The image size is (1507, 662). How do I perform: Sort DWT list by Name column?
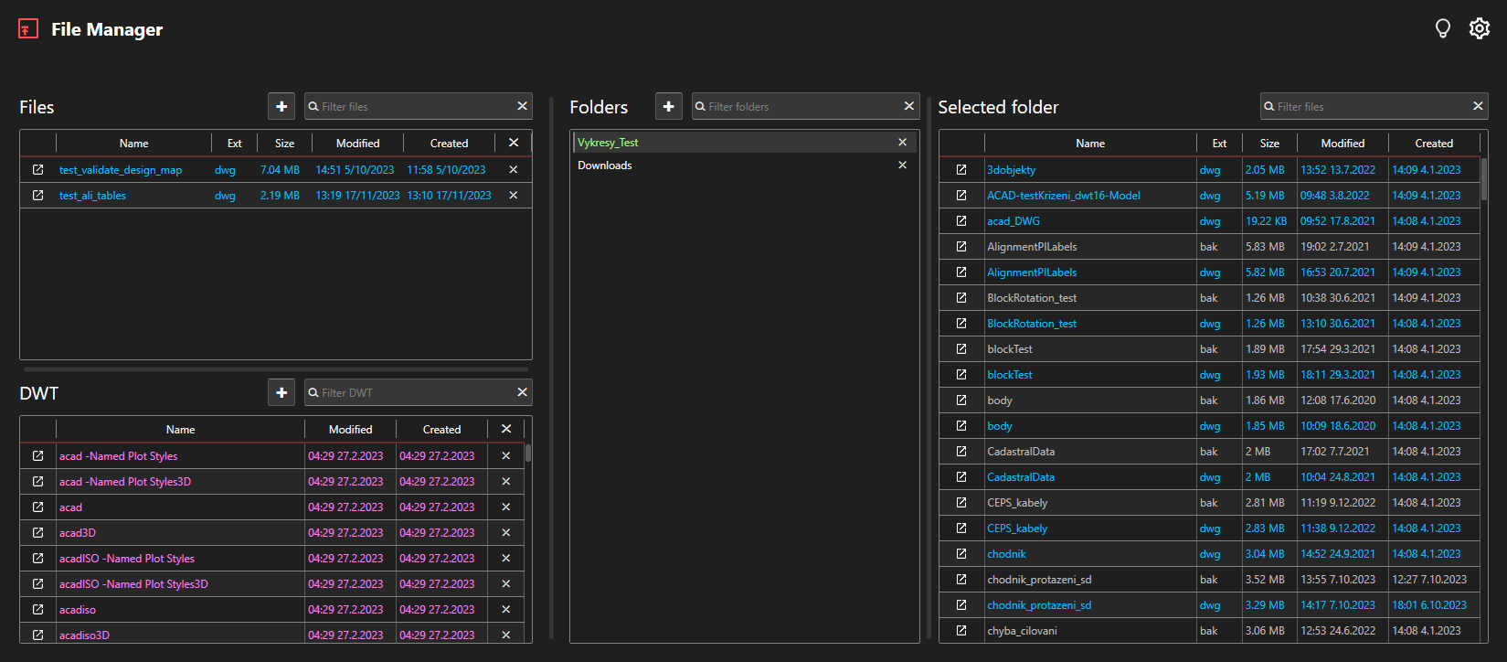point(180,430)
